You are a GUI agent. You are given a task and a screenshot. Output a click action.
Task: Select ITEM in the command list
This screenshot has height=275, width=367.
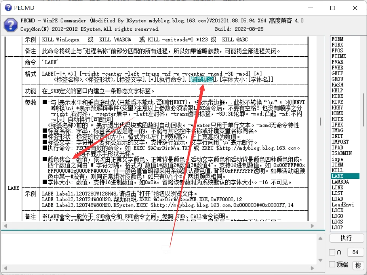tap(337, 165)
